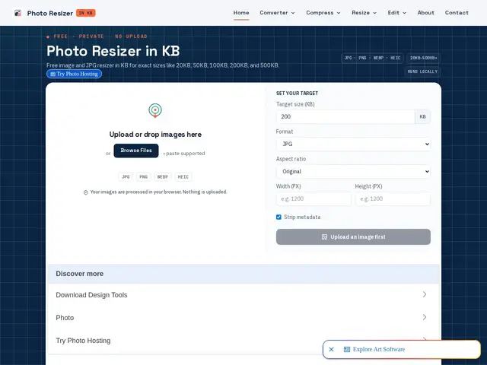Open the Download Design Tools link
Image resolution: width=487 pixels, height=365 pixels.
[243, 295]
